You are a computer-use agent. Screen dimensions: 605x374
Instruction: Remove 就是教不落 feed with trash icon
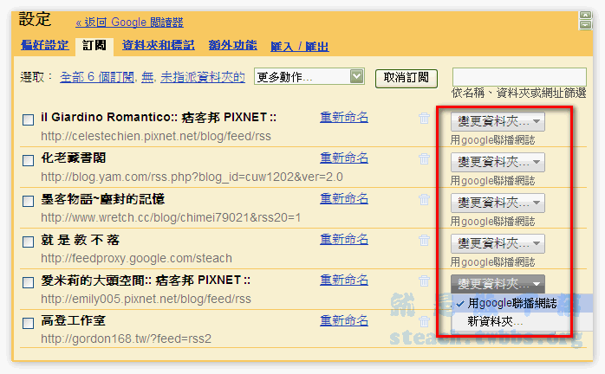(x=424, y=240)
